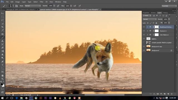Create a new layer from panel bottom
The image size is (178, 100).
(x=168, y=94)
